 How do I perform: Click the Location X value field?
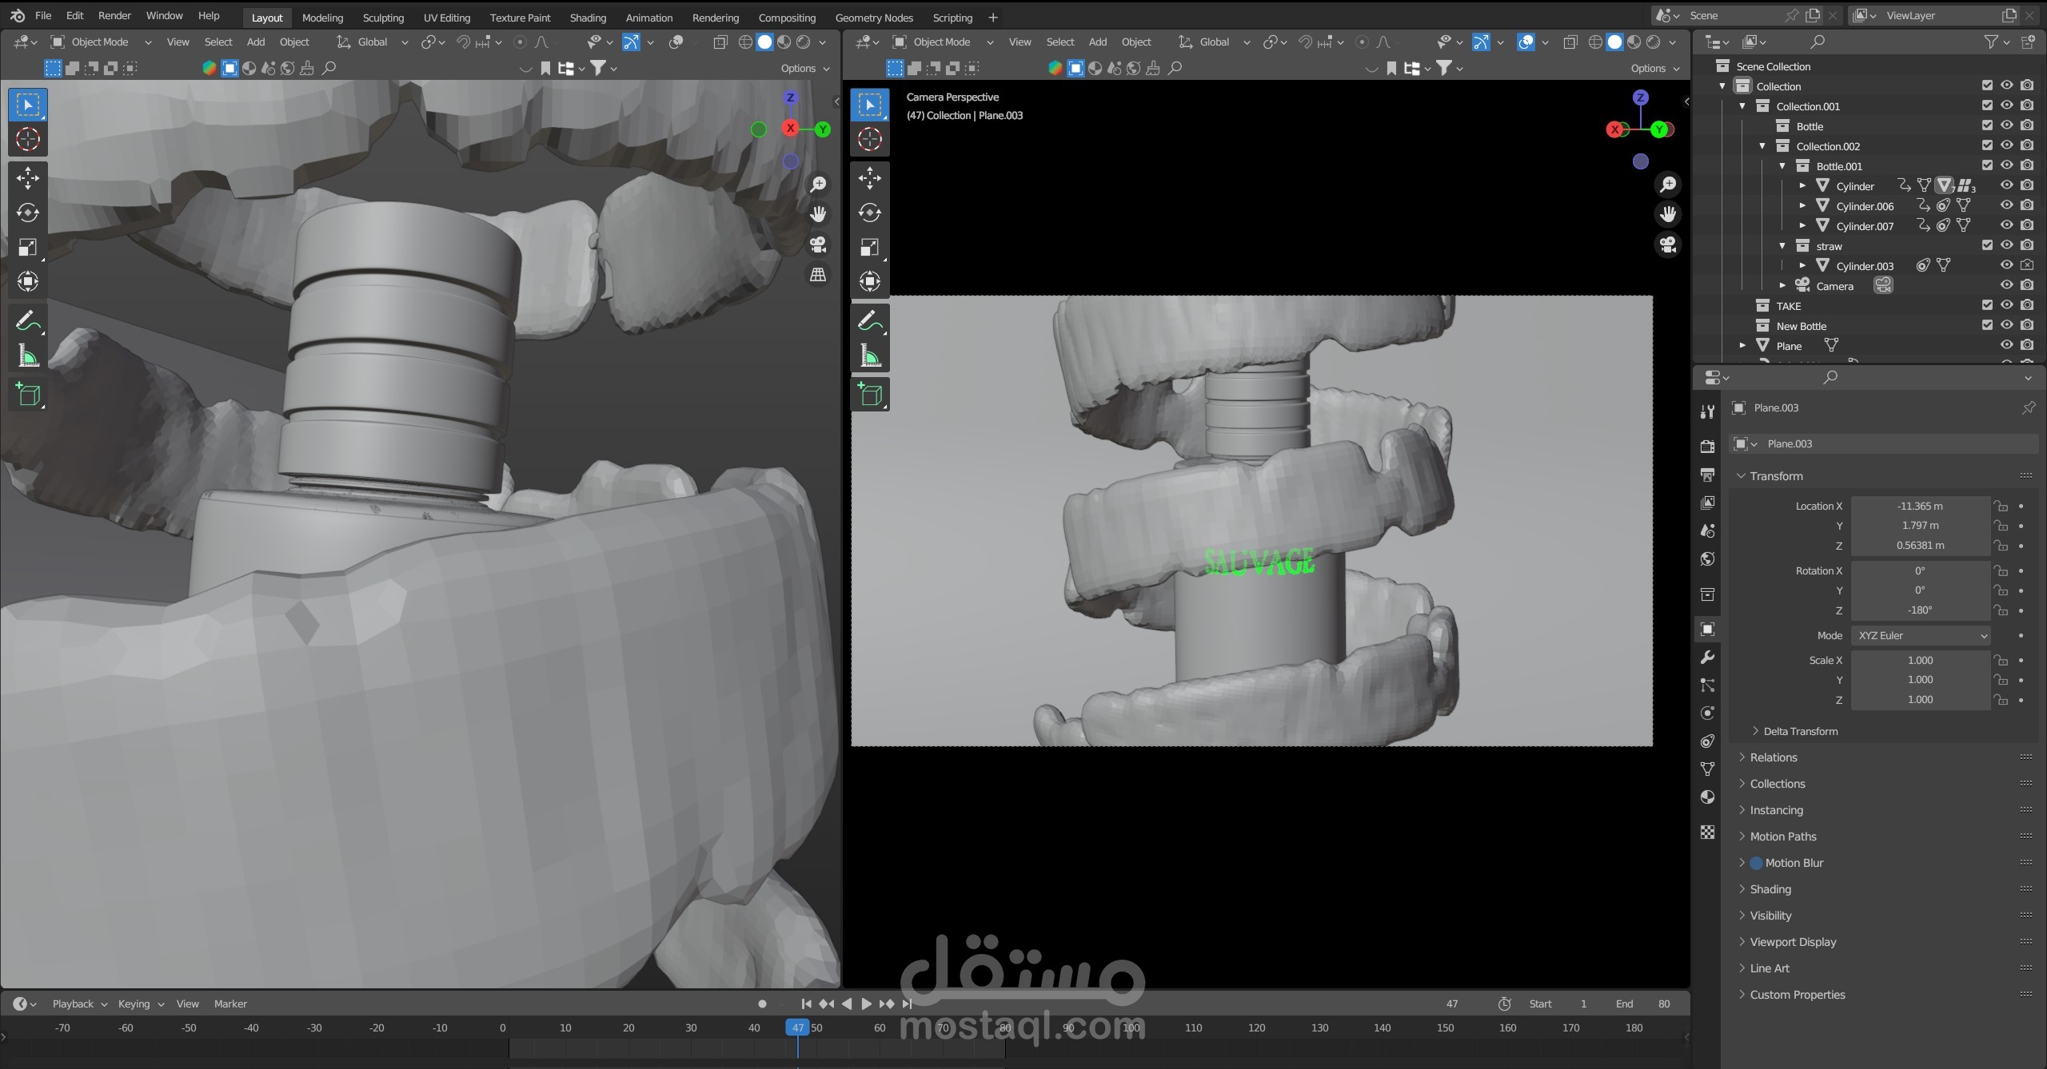pos(1920,506)
